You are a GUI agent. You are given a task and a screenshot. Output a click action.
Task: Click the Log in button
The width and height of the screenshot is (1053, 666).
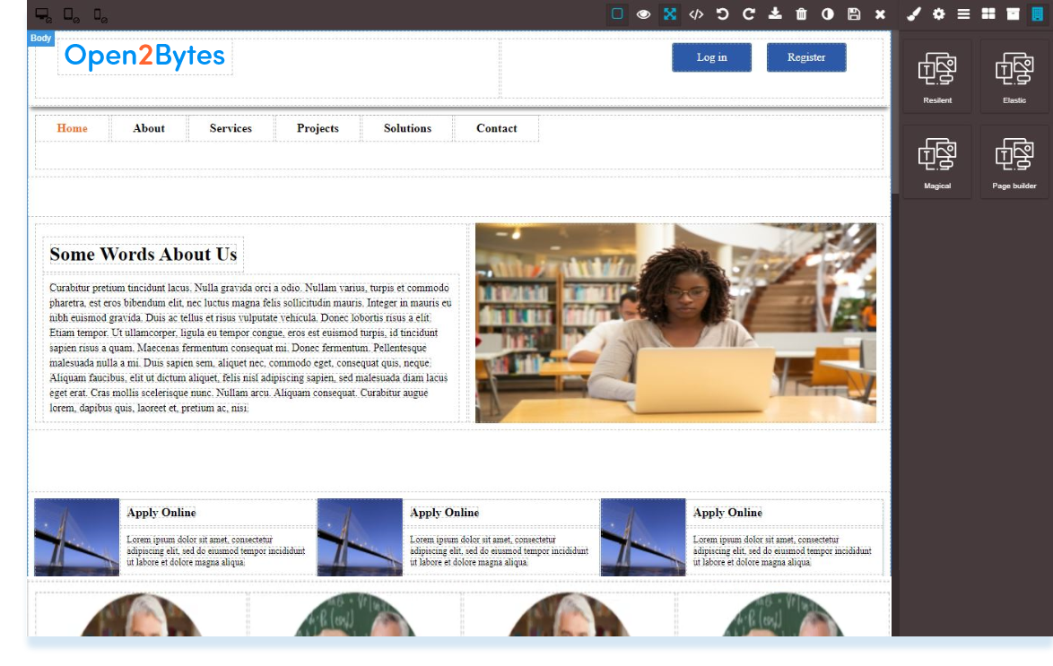(x=712, y=57)
